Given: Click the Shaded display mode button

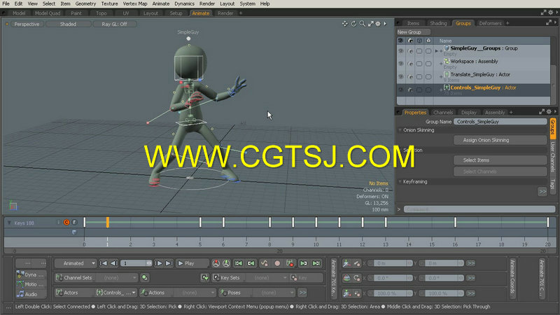Looking at the screenshot, I should click(68, 24).
